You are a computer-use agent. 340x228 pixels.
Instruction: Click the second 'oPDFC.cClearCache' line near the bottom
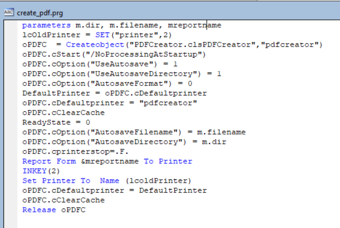click(64, 200)
